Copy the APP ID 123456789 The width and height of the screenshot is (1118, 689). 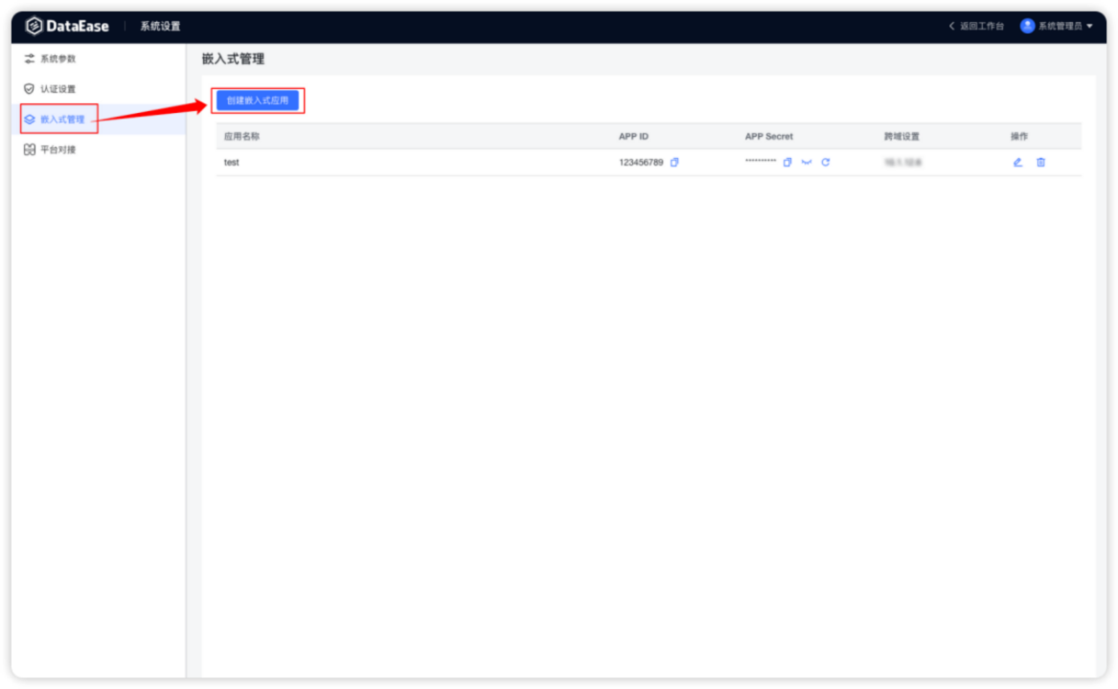[x=675, y=162]
